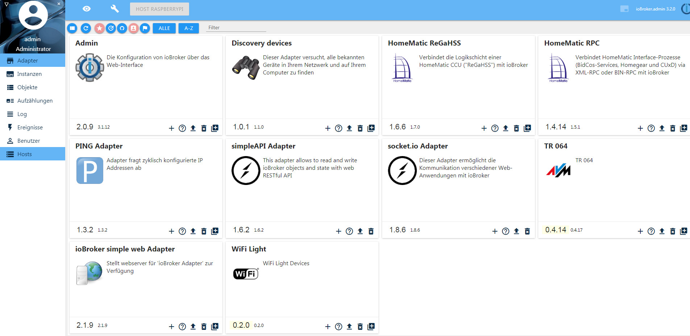Open the HOST RASPBERRYPI selector

(x=159, y=9)
